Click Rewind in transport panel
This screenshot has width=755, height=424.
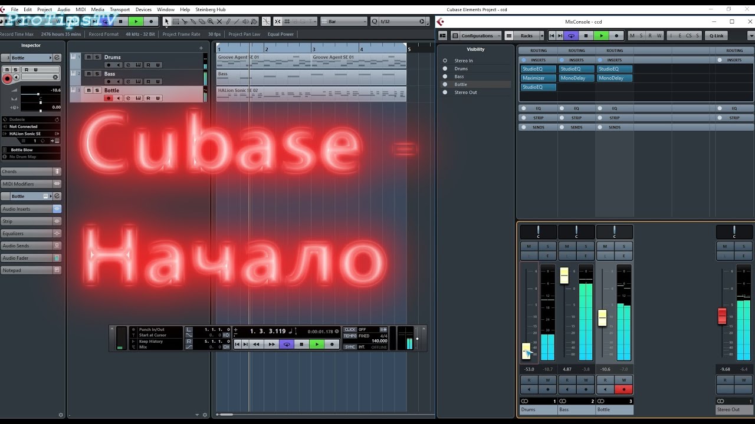(256, 344)
